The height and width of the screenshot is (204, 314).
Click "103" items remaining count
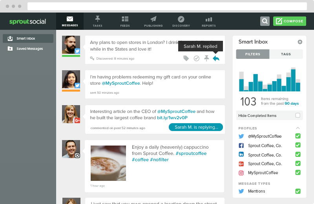point(248,102)
